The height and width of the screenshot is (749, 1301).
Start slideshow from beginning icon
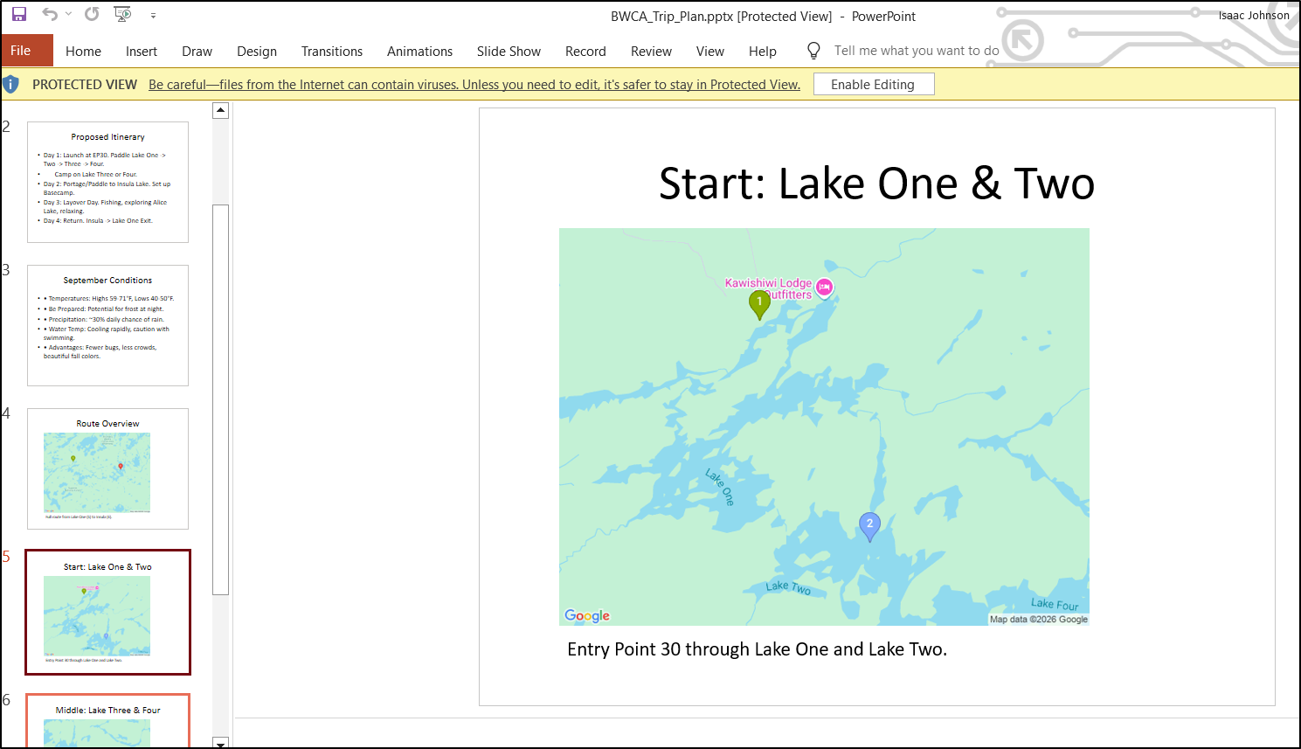[x=122, y=15]
